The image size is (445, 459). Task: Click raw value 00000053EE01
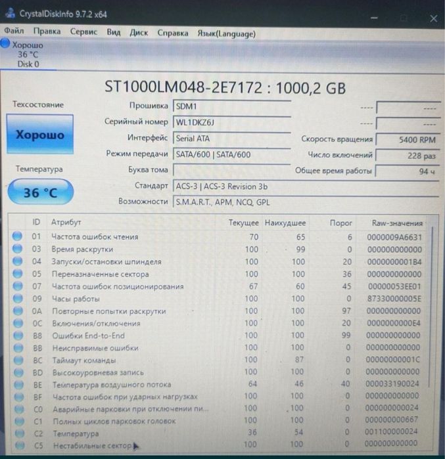(x=394, y=286)
